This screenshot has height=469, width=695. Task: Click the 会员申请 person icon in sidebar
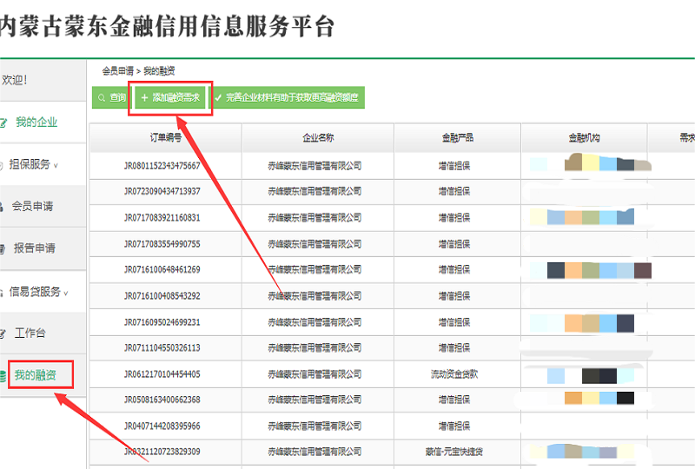coord(3,207)
